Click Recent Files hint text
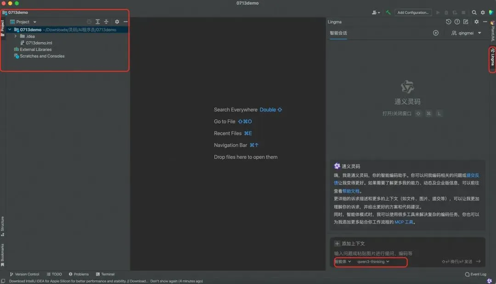The height and width of the screenshot is (284, 496). coord(228,134)
